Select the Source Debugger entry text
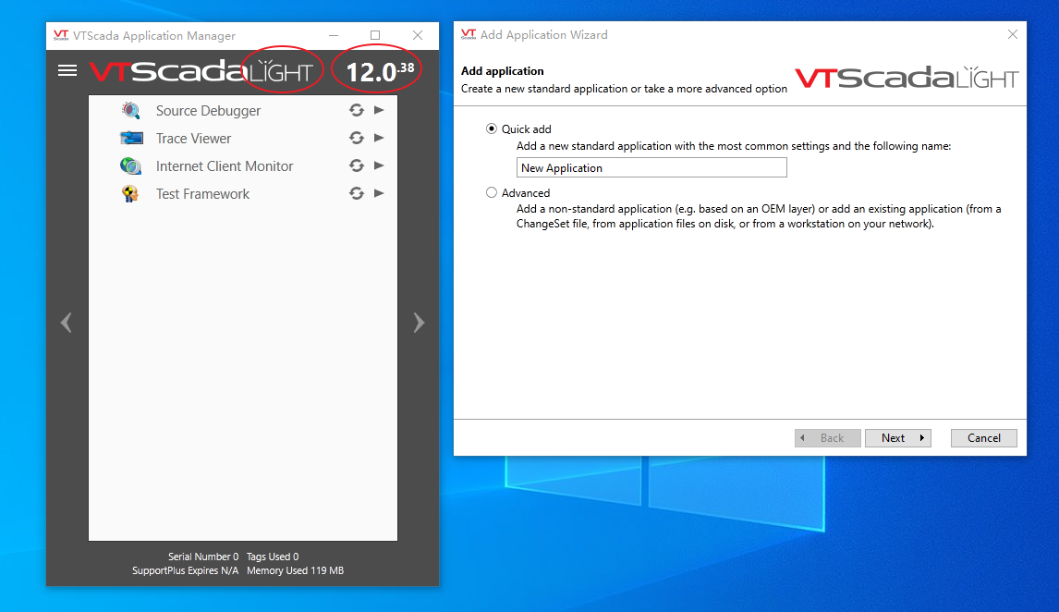The image size is (1059, 612). pos(208,111)
